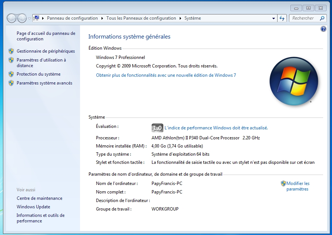This screenshot has height=235, width=332.
Task: Go to Tous les Panneaux de configuration breadcrumb
Action: 141,18
